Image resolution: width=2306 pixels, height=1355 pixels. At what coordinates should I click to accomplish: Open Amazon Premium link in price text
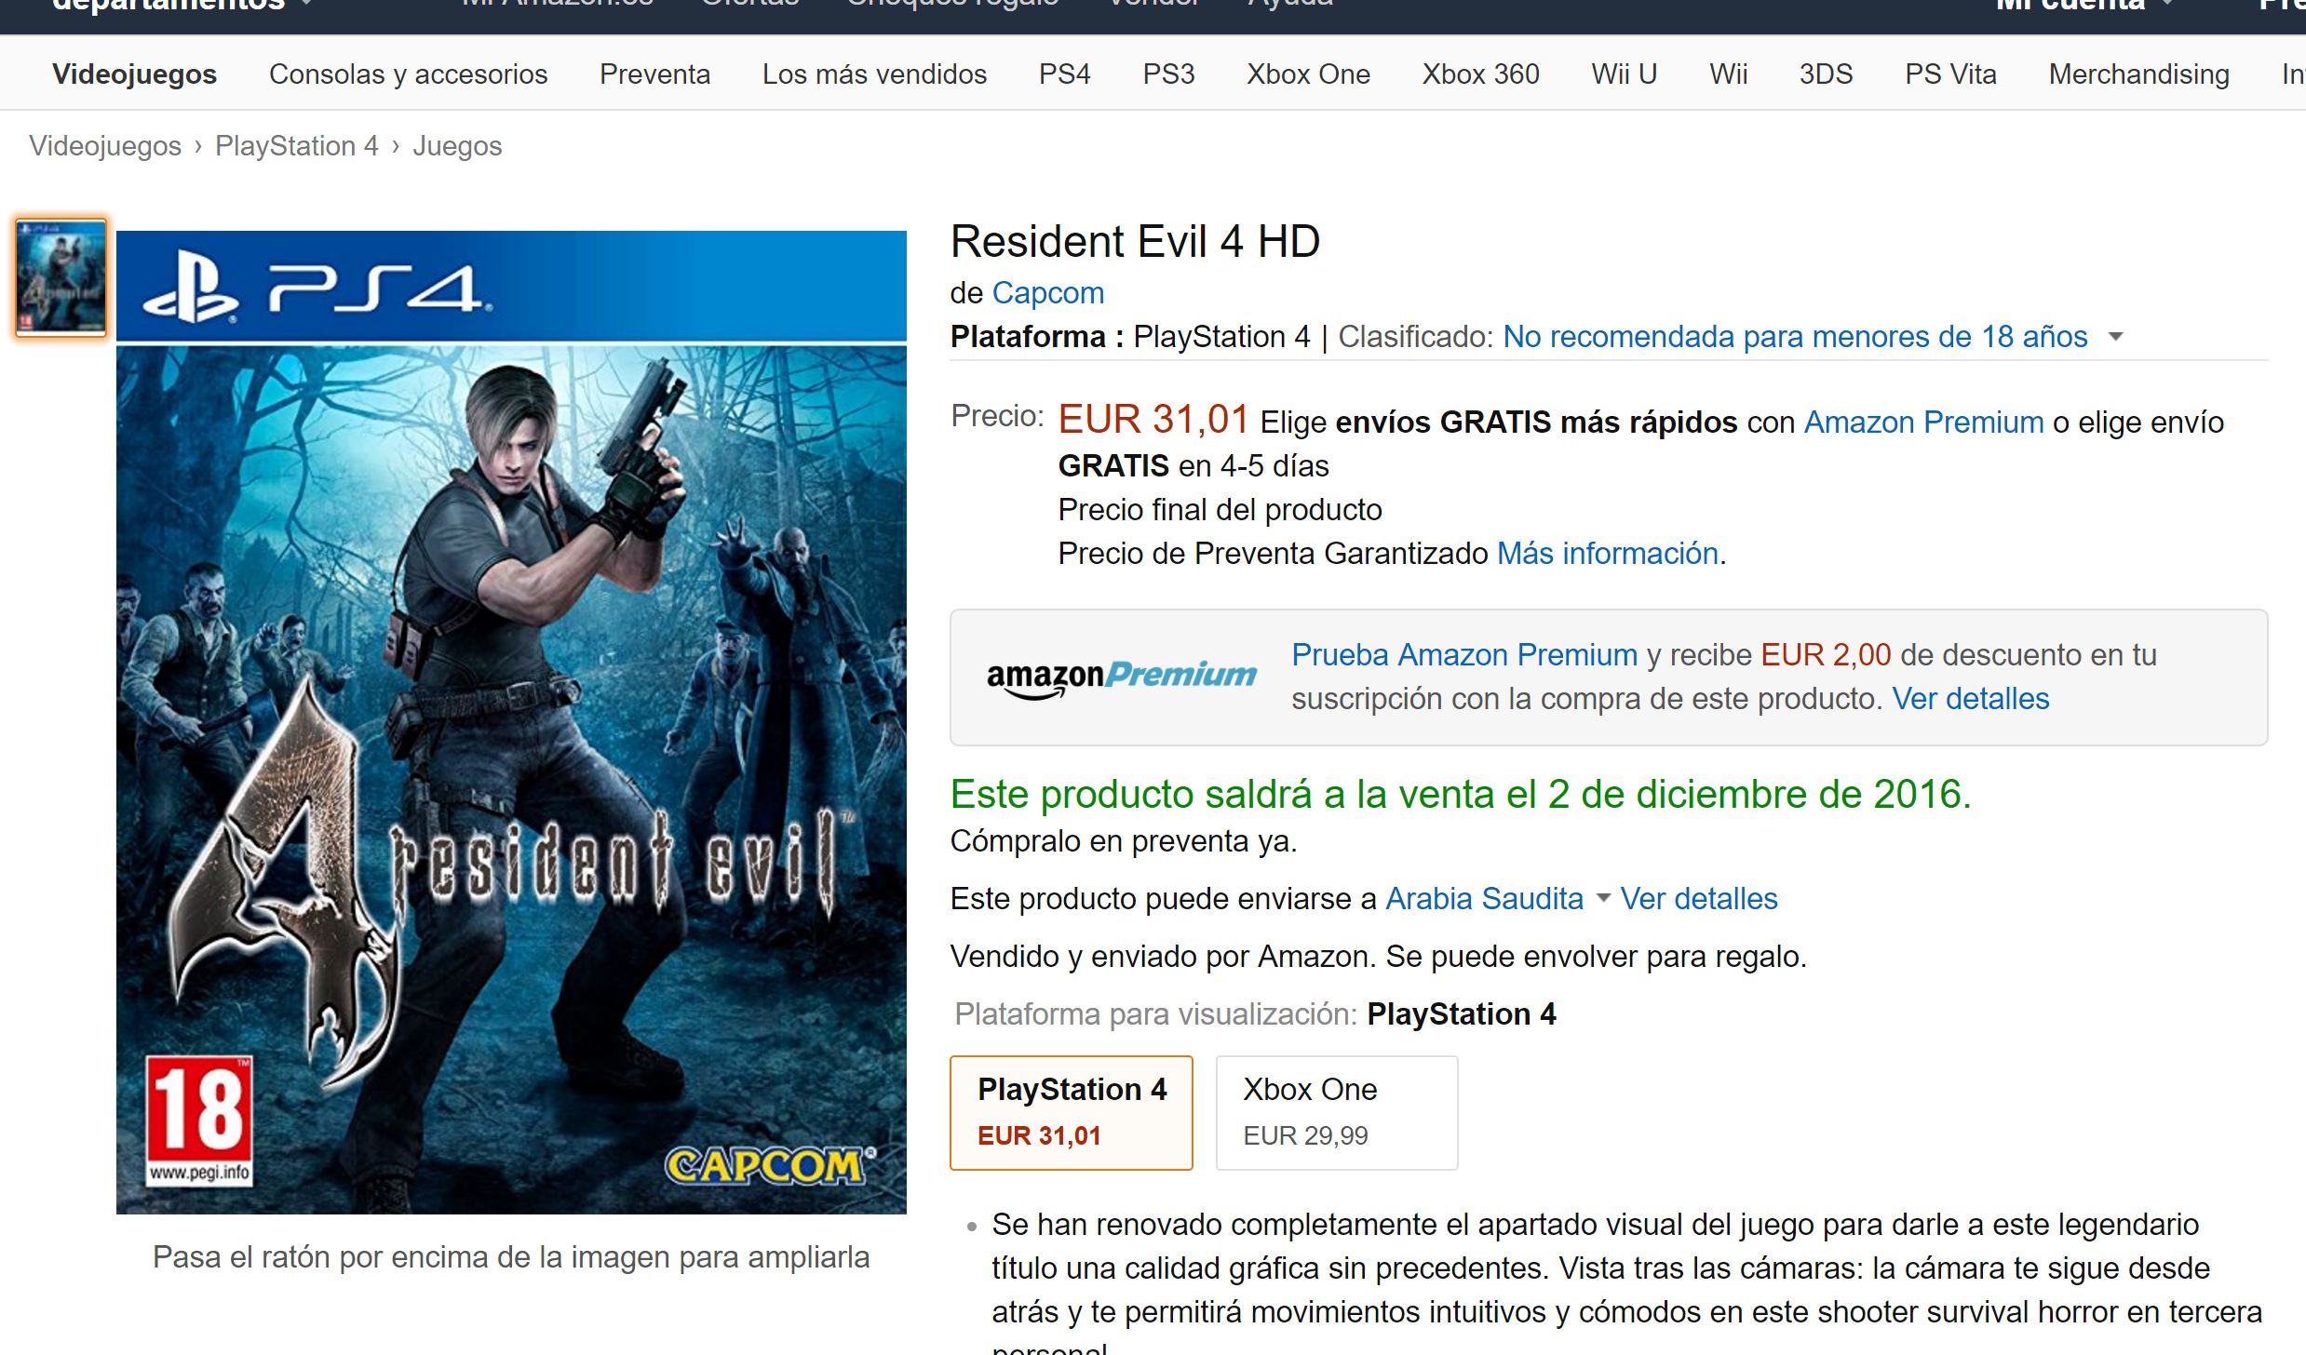1923,423
